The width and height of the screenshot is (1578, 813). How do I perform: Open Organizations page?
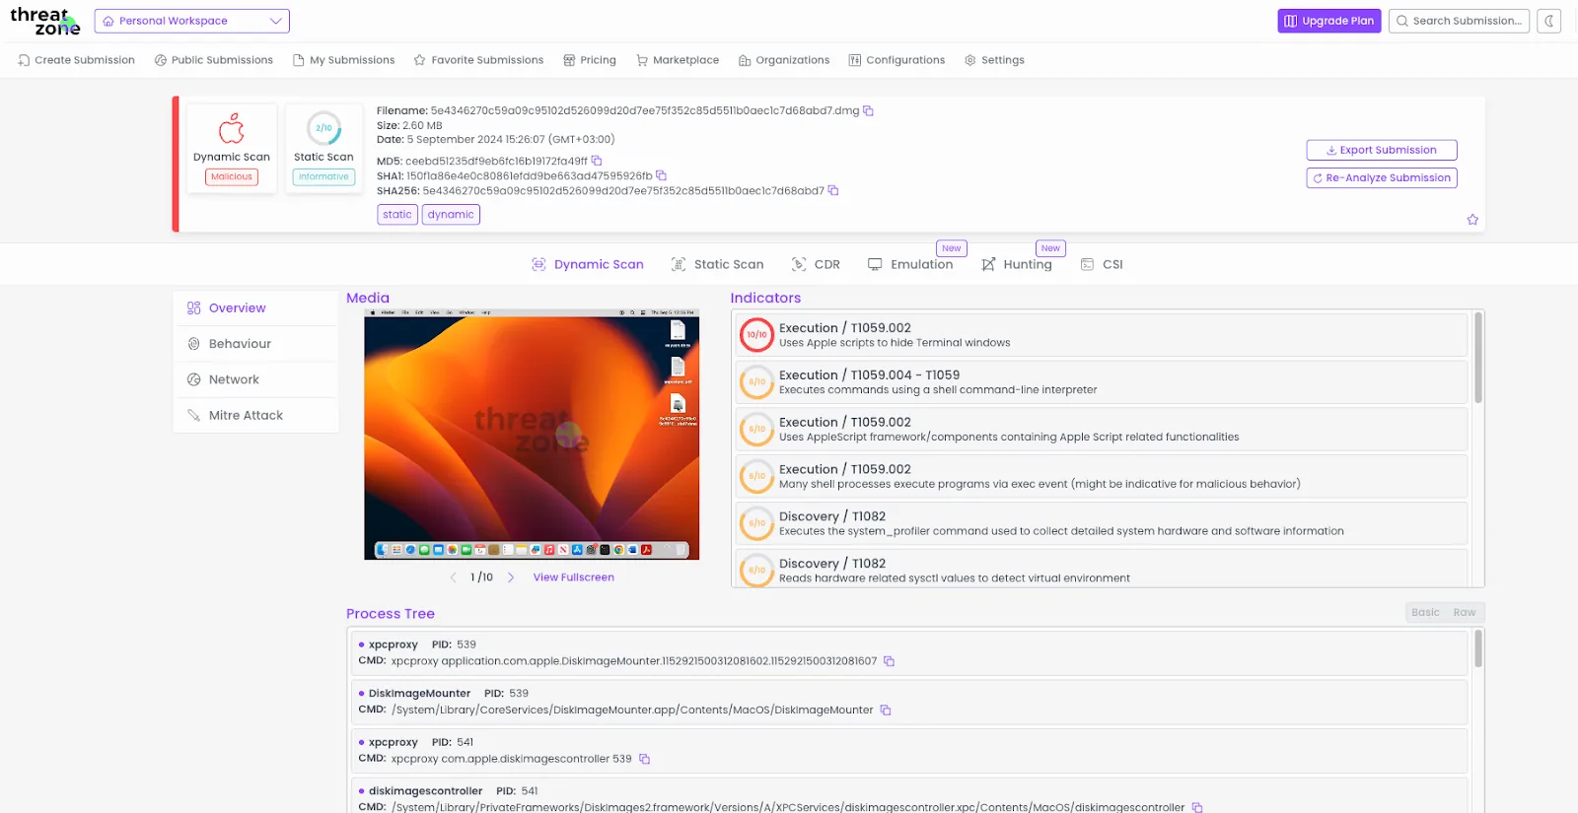point(784,60)
